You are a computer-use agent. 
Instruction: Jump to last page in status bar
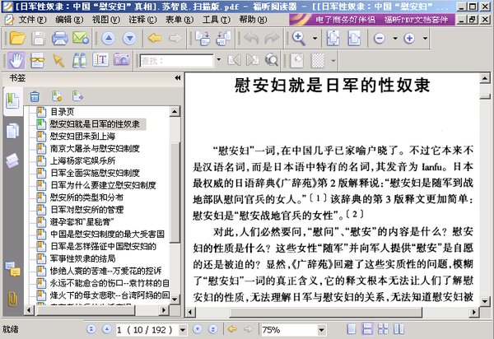pos(213,329)
